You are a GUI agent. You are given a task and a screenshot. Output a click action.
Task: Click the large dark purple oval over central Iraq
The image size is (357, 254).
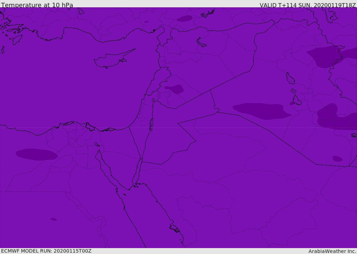tap(262, 111)
